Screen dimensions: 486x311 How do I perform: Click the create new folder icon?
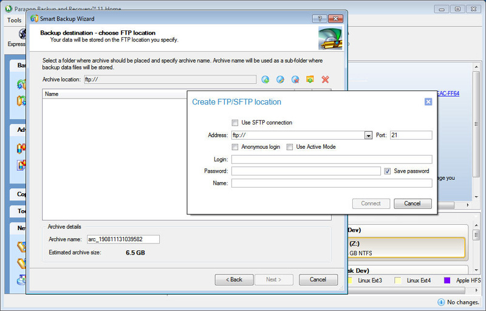click(x=310, y=80)
